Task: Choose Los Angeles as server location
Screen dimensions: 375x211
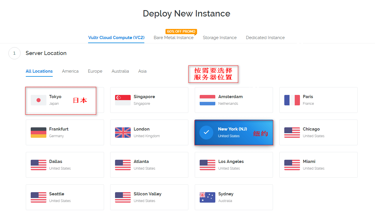Action: tap(234, 165)
